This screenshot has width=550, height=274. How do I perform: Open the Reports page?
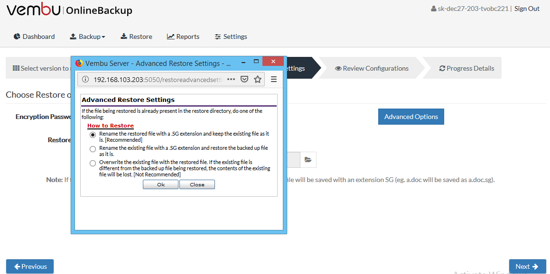click(x=183, y=37)
